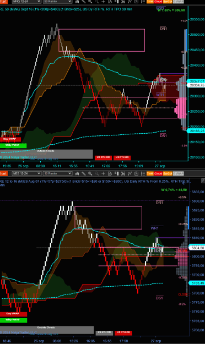Image resolution: width=205 pixels, height=344 pixels.
Task: Activate crosshair cursor icon in MNQ chart toolbar
Action: 103,2
